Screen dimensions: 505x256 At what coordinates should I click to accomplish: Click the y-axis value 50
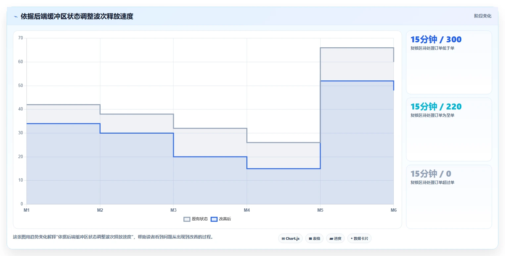click(21, 86)
